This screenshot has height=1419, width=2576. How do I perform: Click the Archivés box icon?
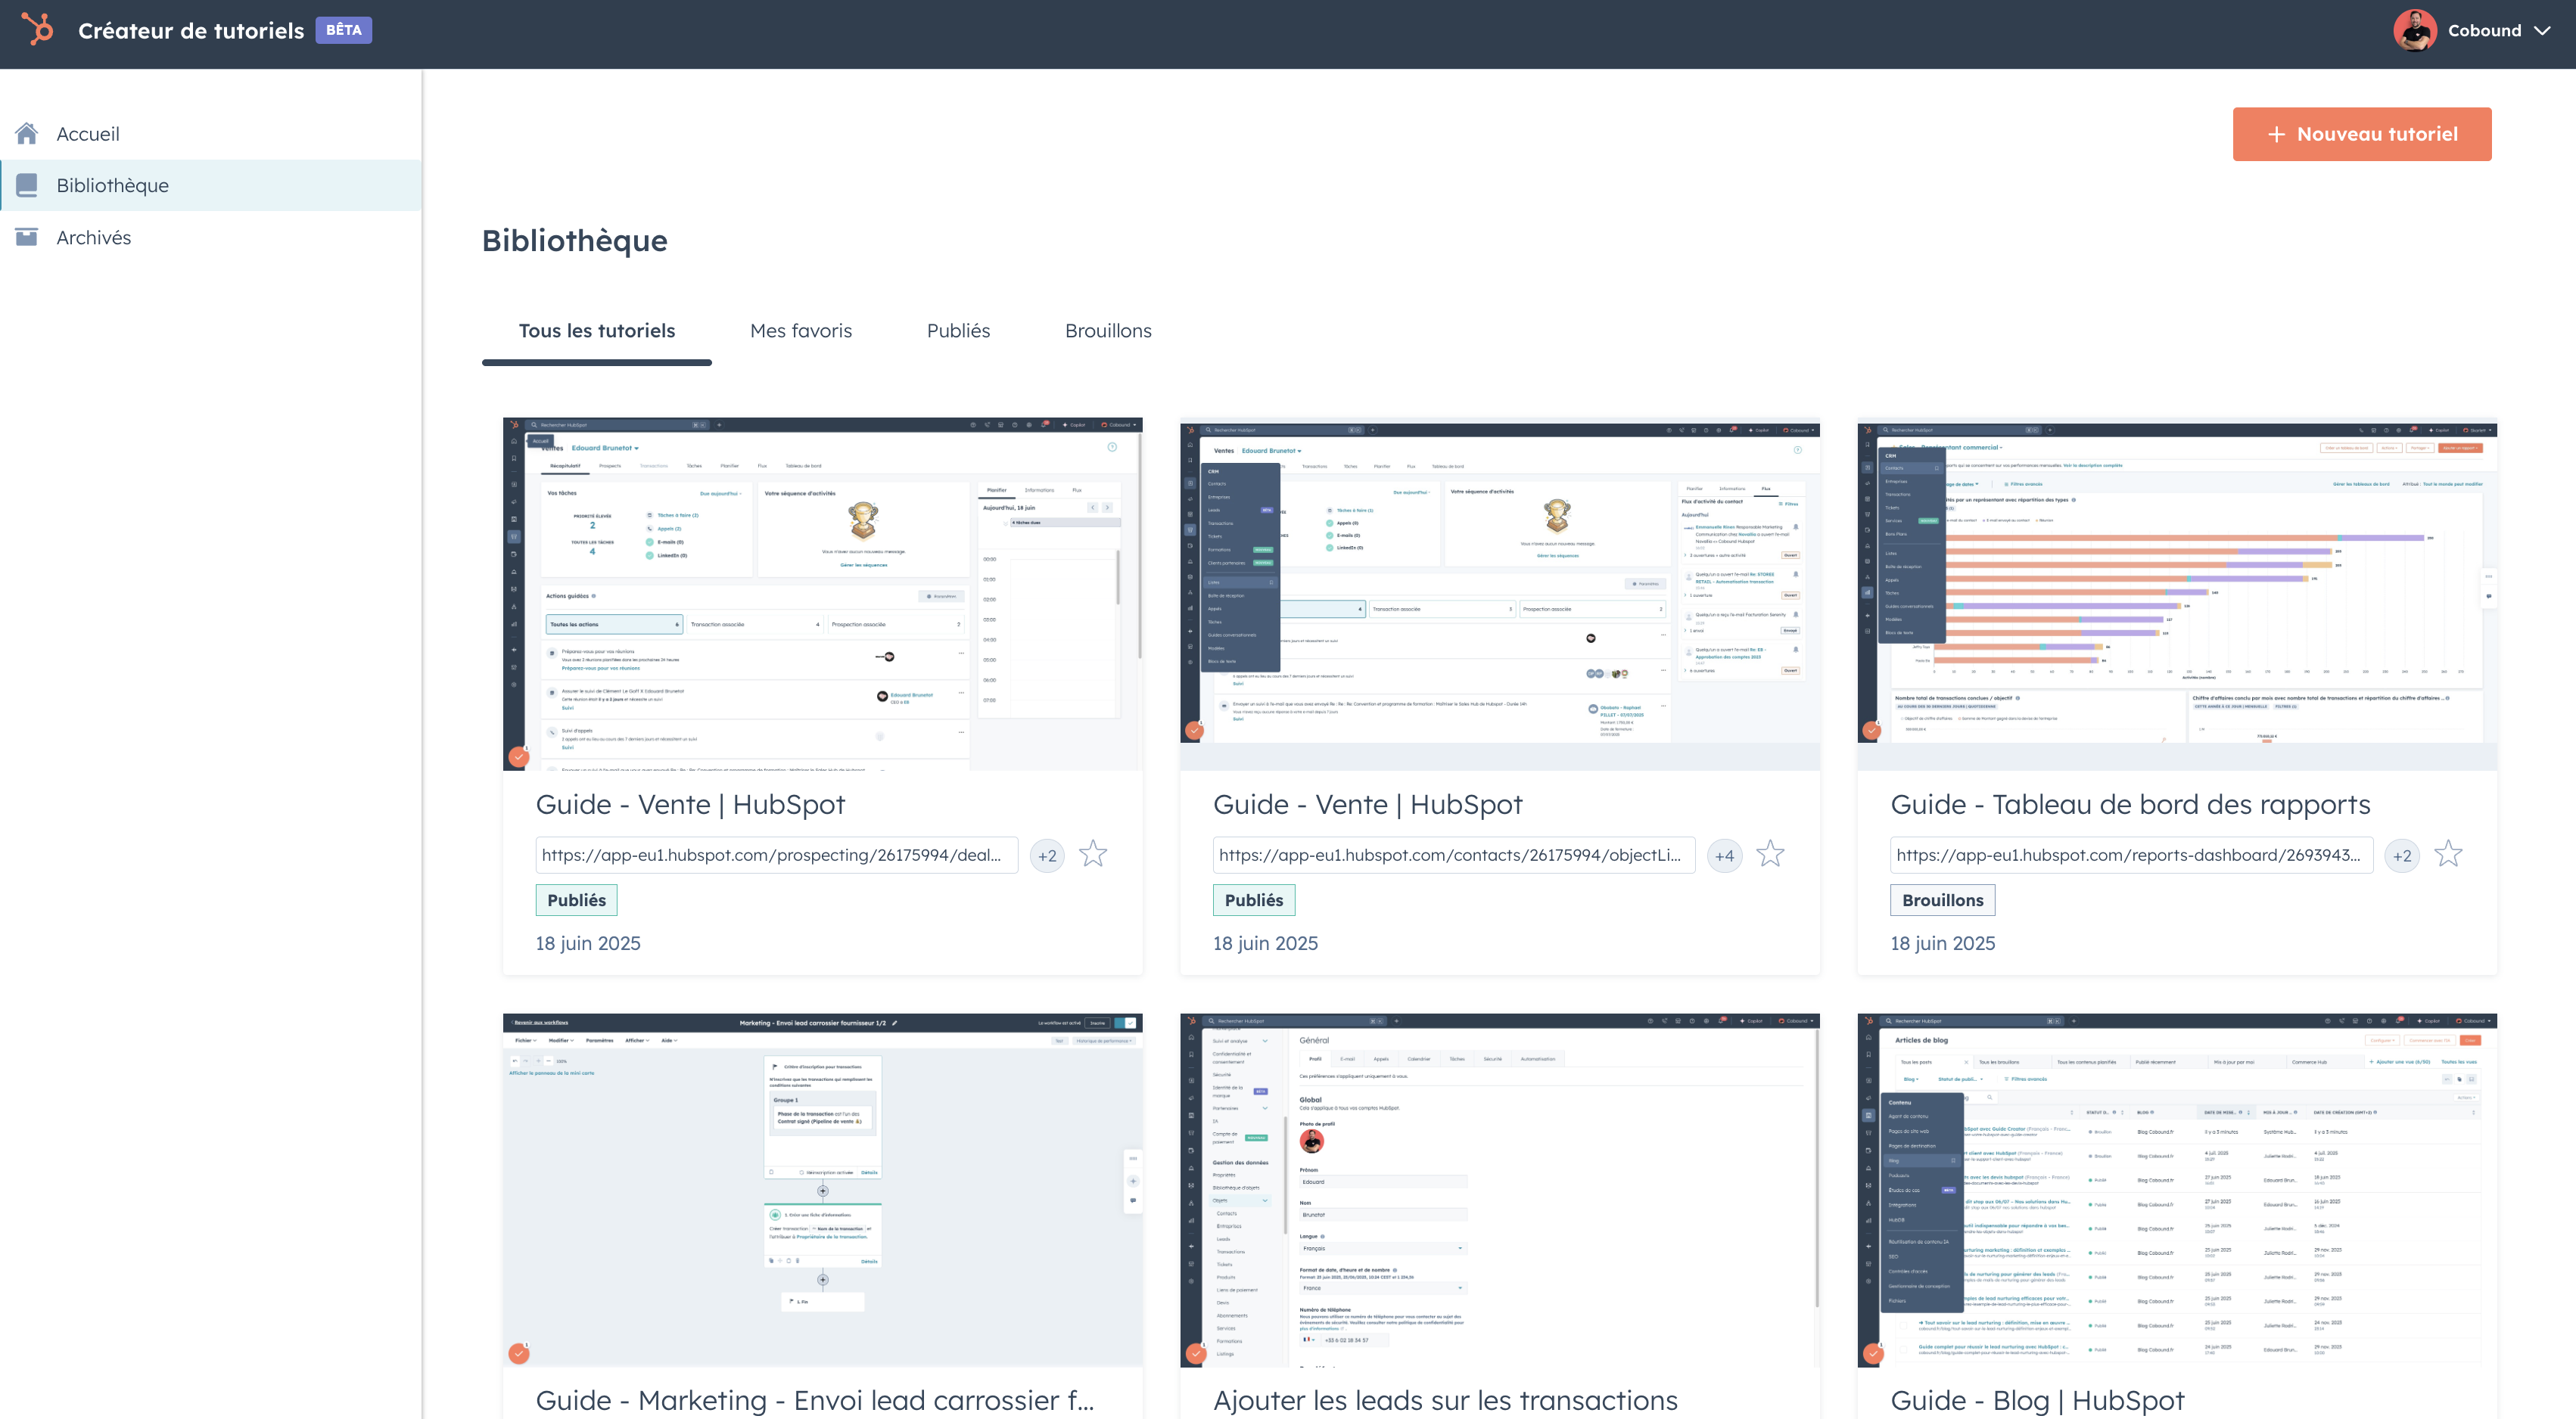(x=27, y=237)
